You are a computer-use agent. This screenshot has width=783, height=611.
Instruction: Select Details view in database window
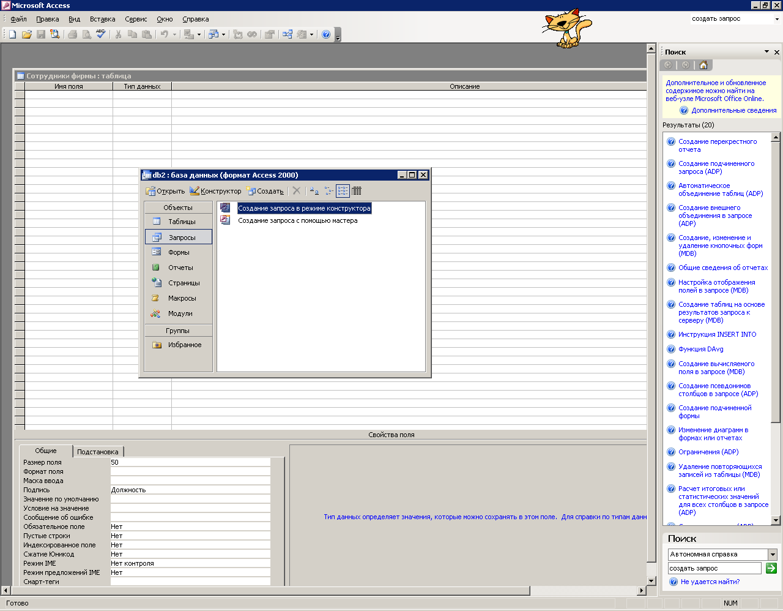coord(357,191)
